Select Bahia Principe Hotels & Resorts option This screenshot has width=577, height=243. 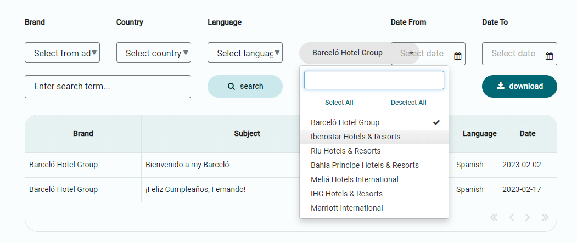coord(374,165)
